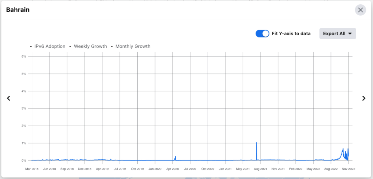Click the Oct 2019 x-axis label
The image size is (373, 179).
click(x=138, y=169)
